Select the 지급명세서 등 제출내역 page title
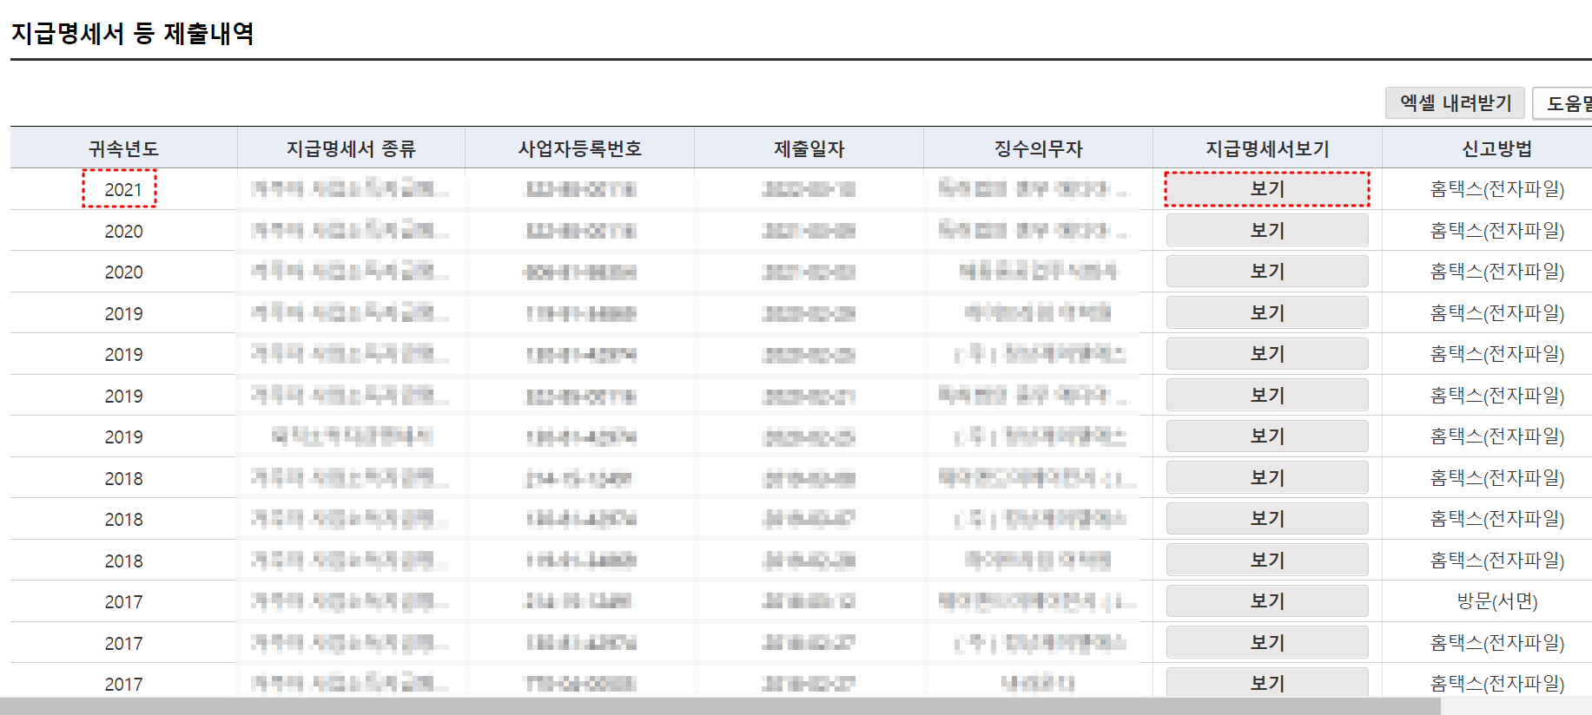Screen dimensions: 1592x715 click(x=132, y=33)
